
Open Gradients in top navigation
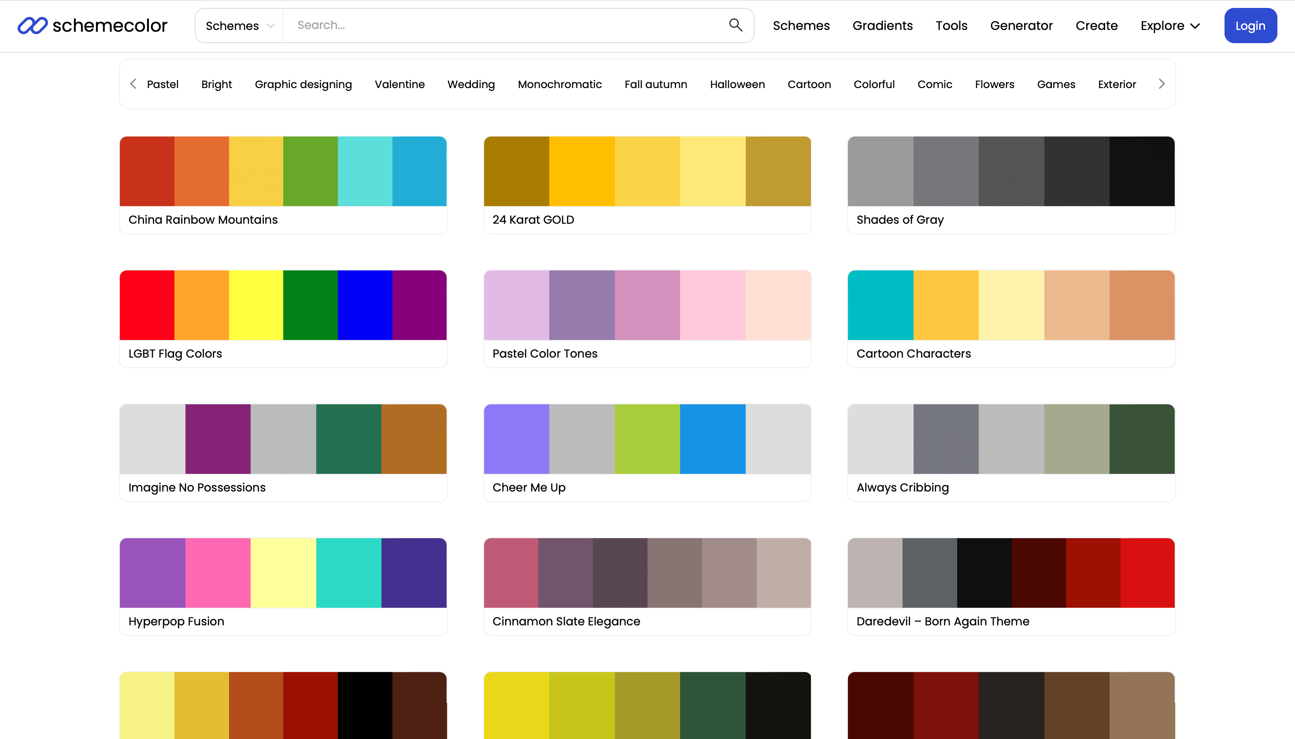[882, 26]
